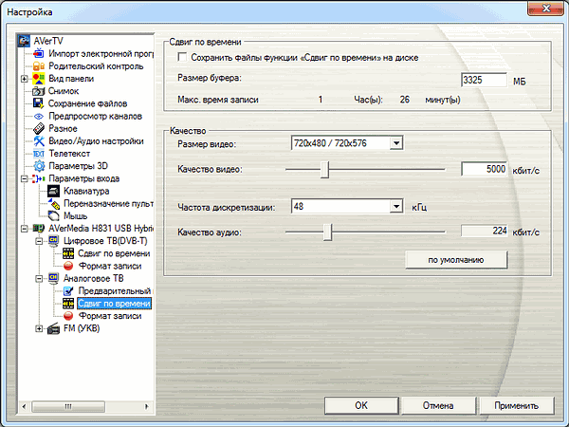Select Параметры 3D tree item
The height and width of the screenshot is (427, 569).
point(78,166)
